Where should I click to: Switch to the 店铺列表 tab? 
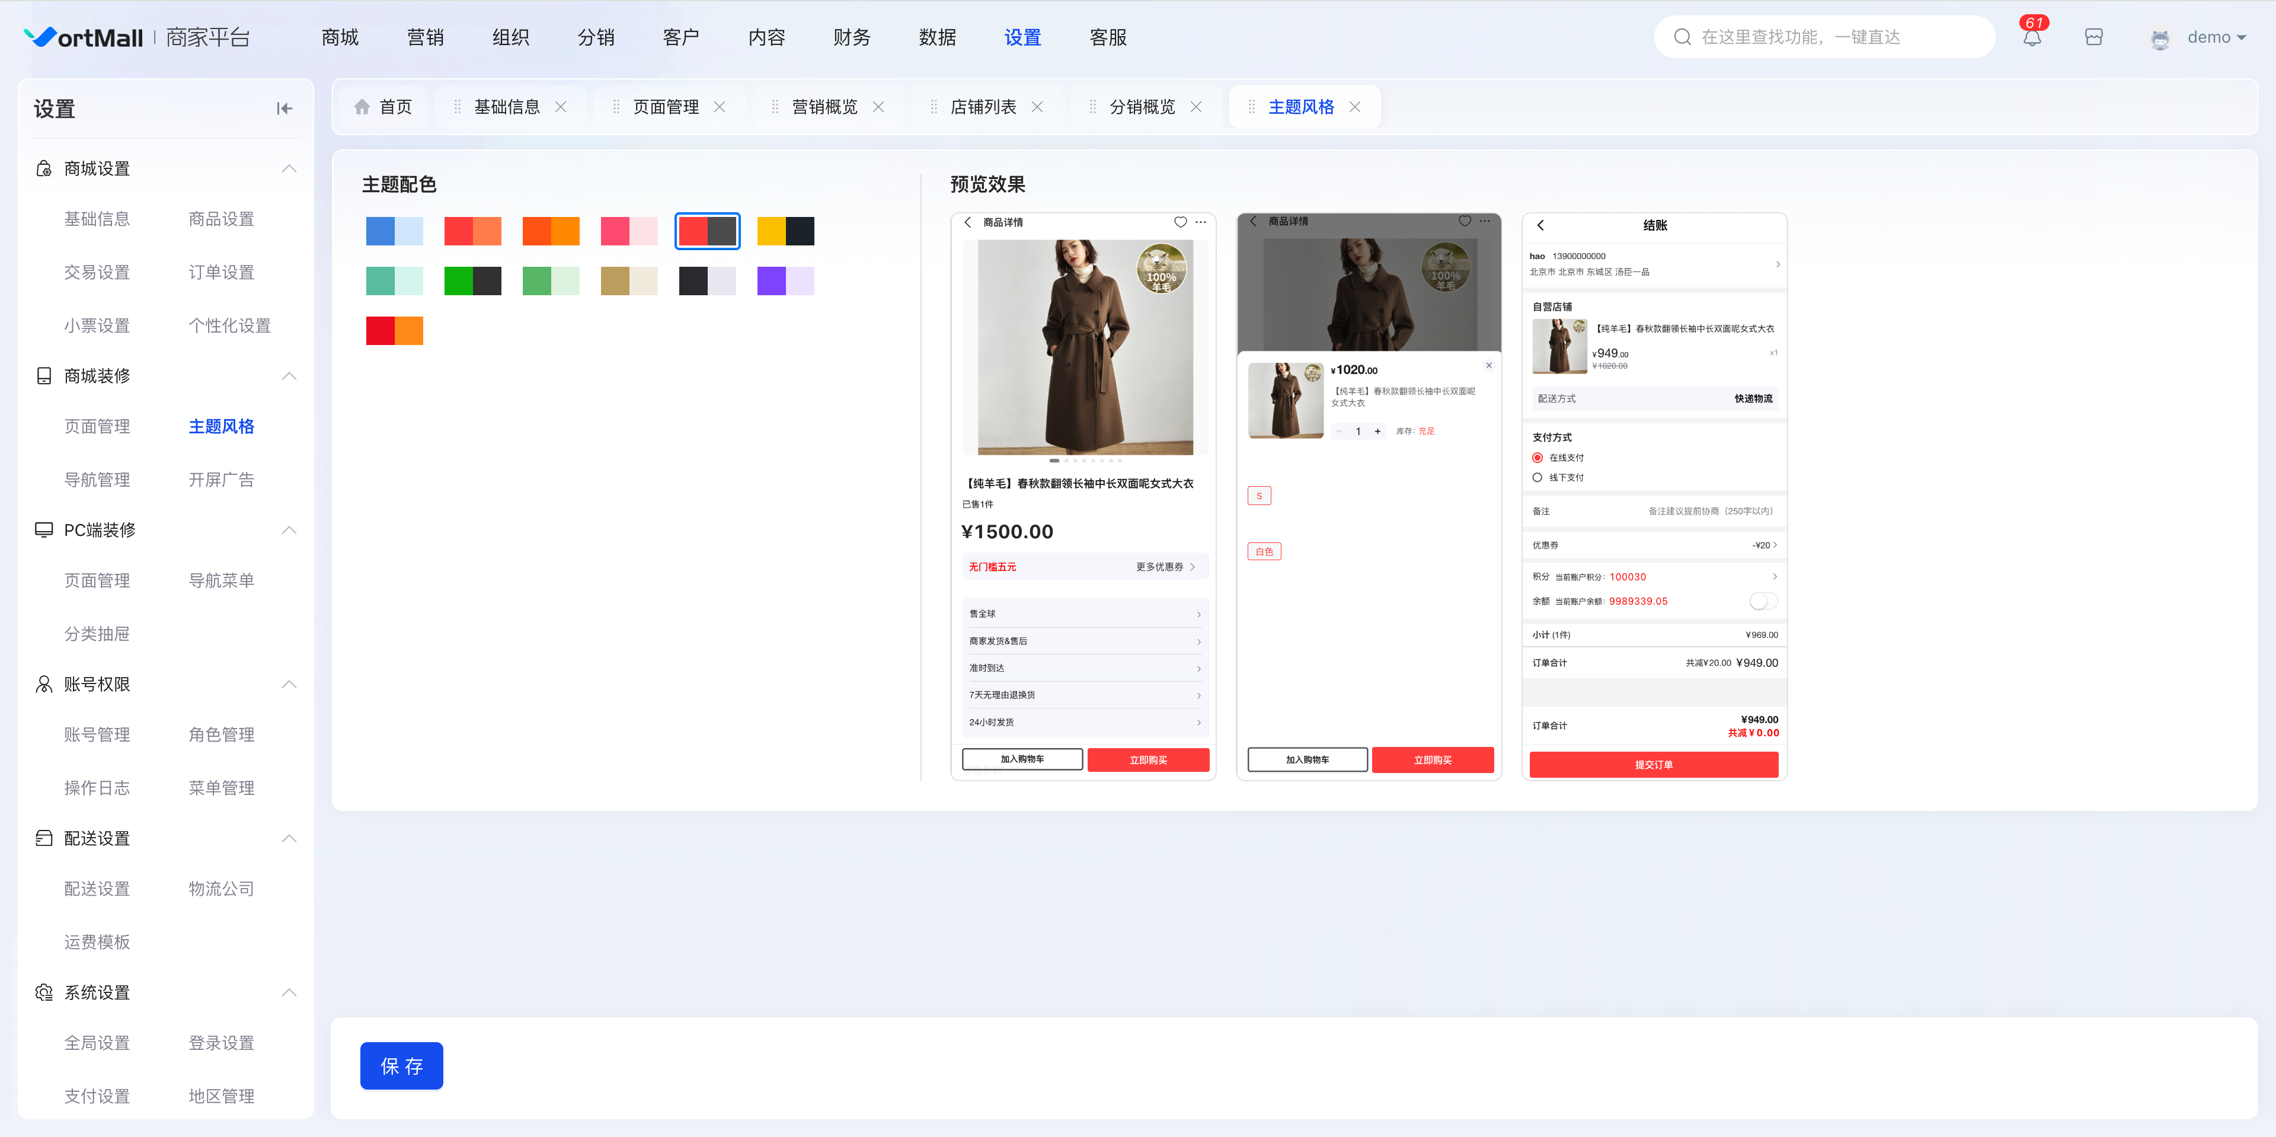tap(983, 107)
